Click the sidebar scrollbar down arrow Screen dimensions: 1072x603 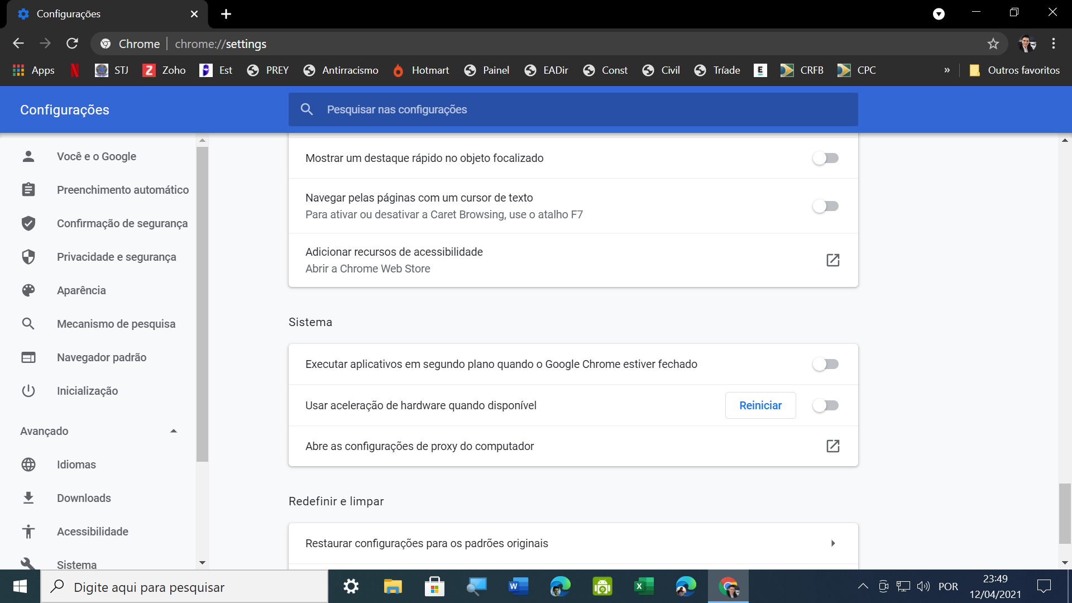coord(202,563)
